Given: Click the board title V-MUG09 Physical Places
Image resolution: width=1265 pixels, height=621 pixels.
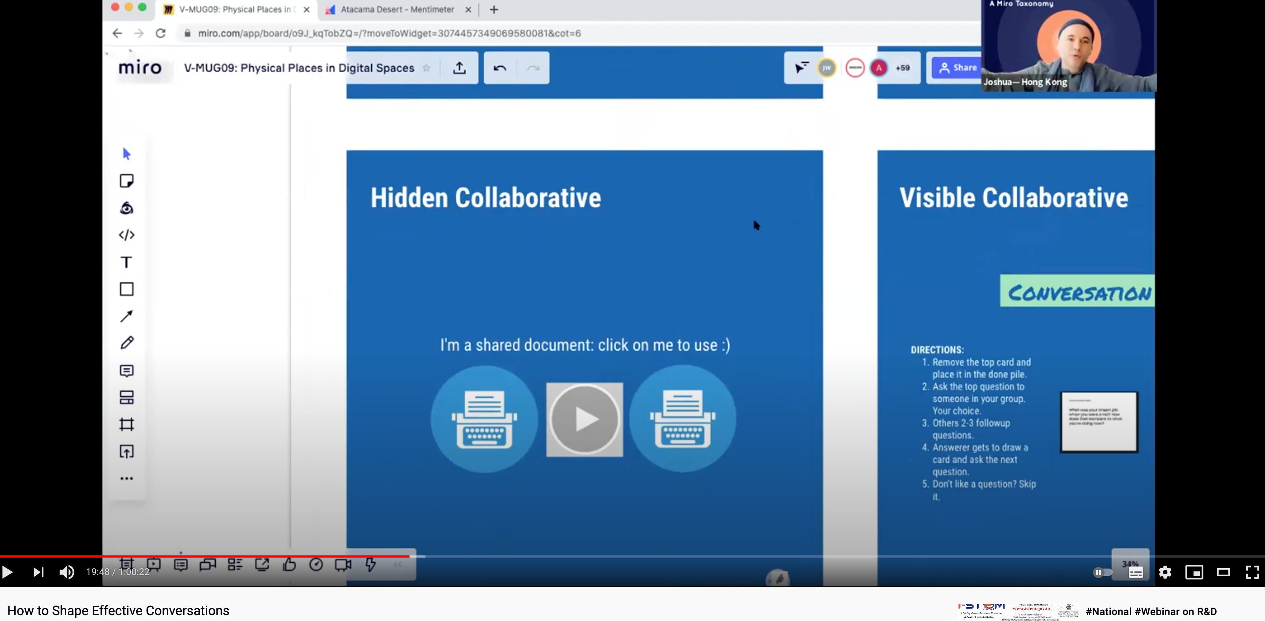Looking at the screenshot, I should pyautogui.click(x=299, y=68).
